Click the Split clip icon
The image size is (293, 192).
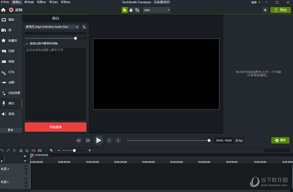coord(33,151)
